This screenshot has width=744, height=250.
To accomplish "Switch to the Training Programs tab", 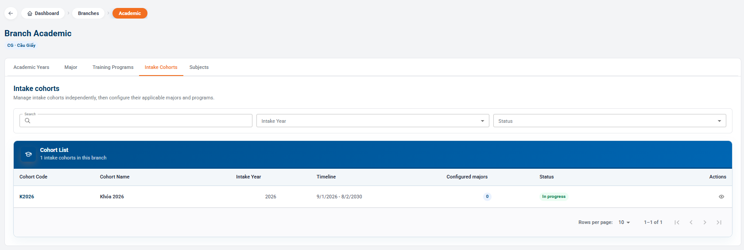I will [113, 67].
